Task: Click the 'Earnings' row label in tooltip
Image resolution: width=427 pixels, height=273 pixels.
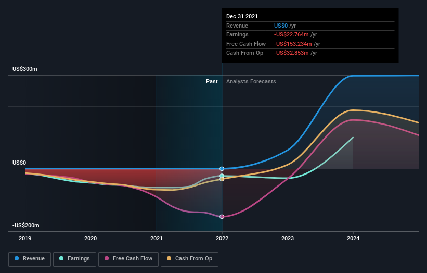Action: [237, 34]
